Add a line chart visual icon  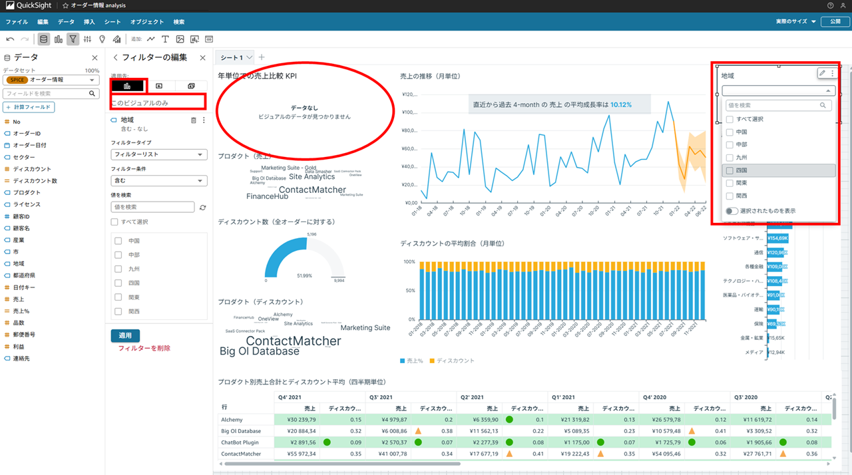coord(151,39)
